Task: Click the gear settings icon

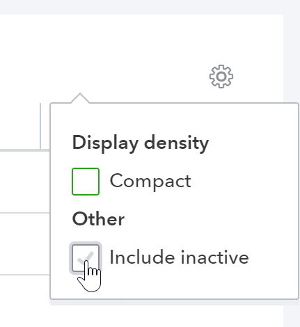Action: [x=221, y=77]
